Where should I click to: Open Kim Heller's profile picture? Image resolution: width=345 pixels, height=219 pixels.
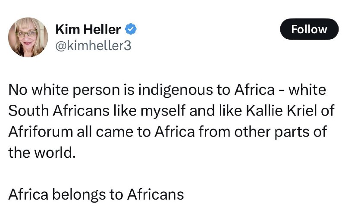tap(28, 37)
